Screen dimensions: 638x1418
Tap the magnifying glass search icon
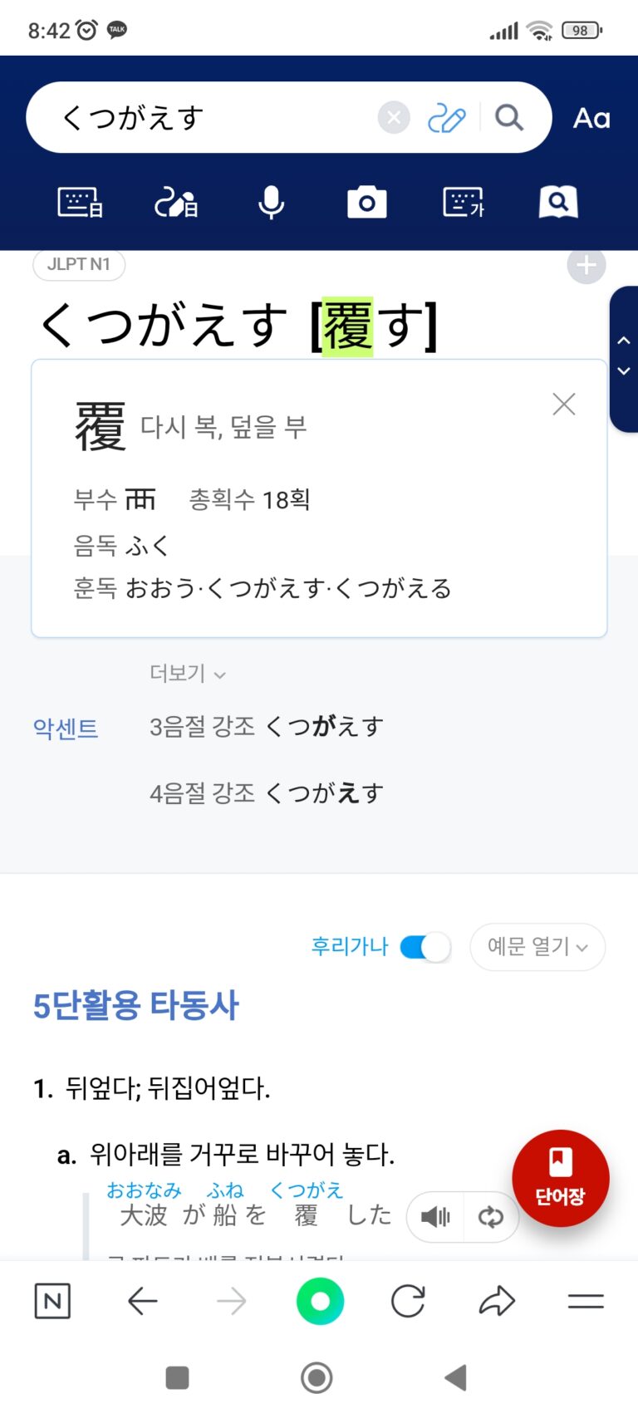(509, 118)
